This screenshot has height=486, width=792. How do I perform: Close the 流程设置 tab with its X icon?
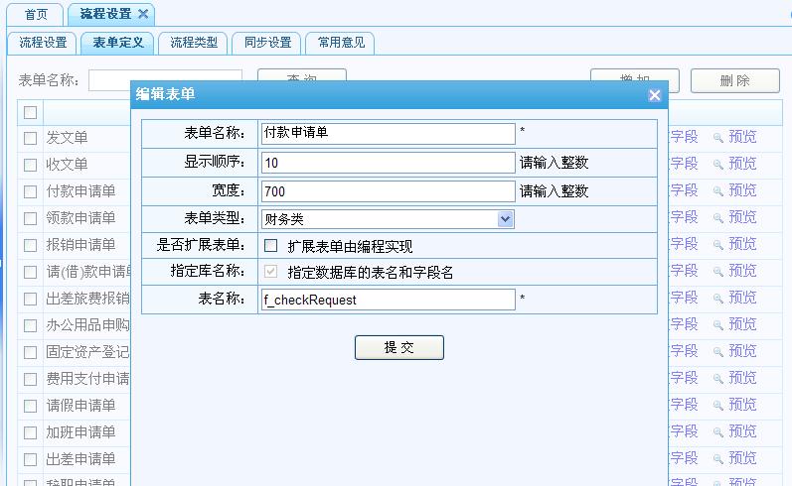[143, 14]
